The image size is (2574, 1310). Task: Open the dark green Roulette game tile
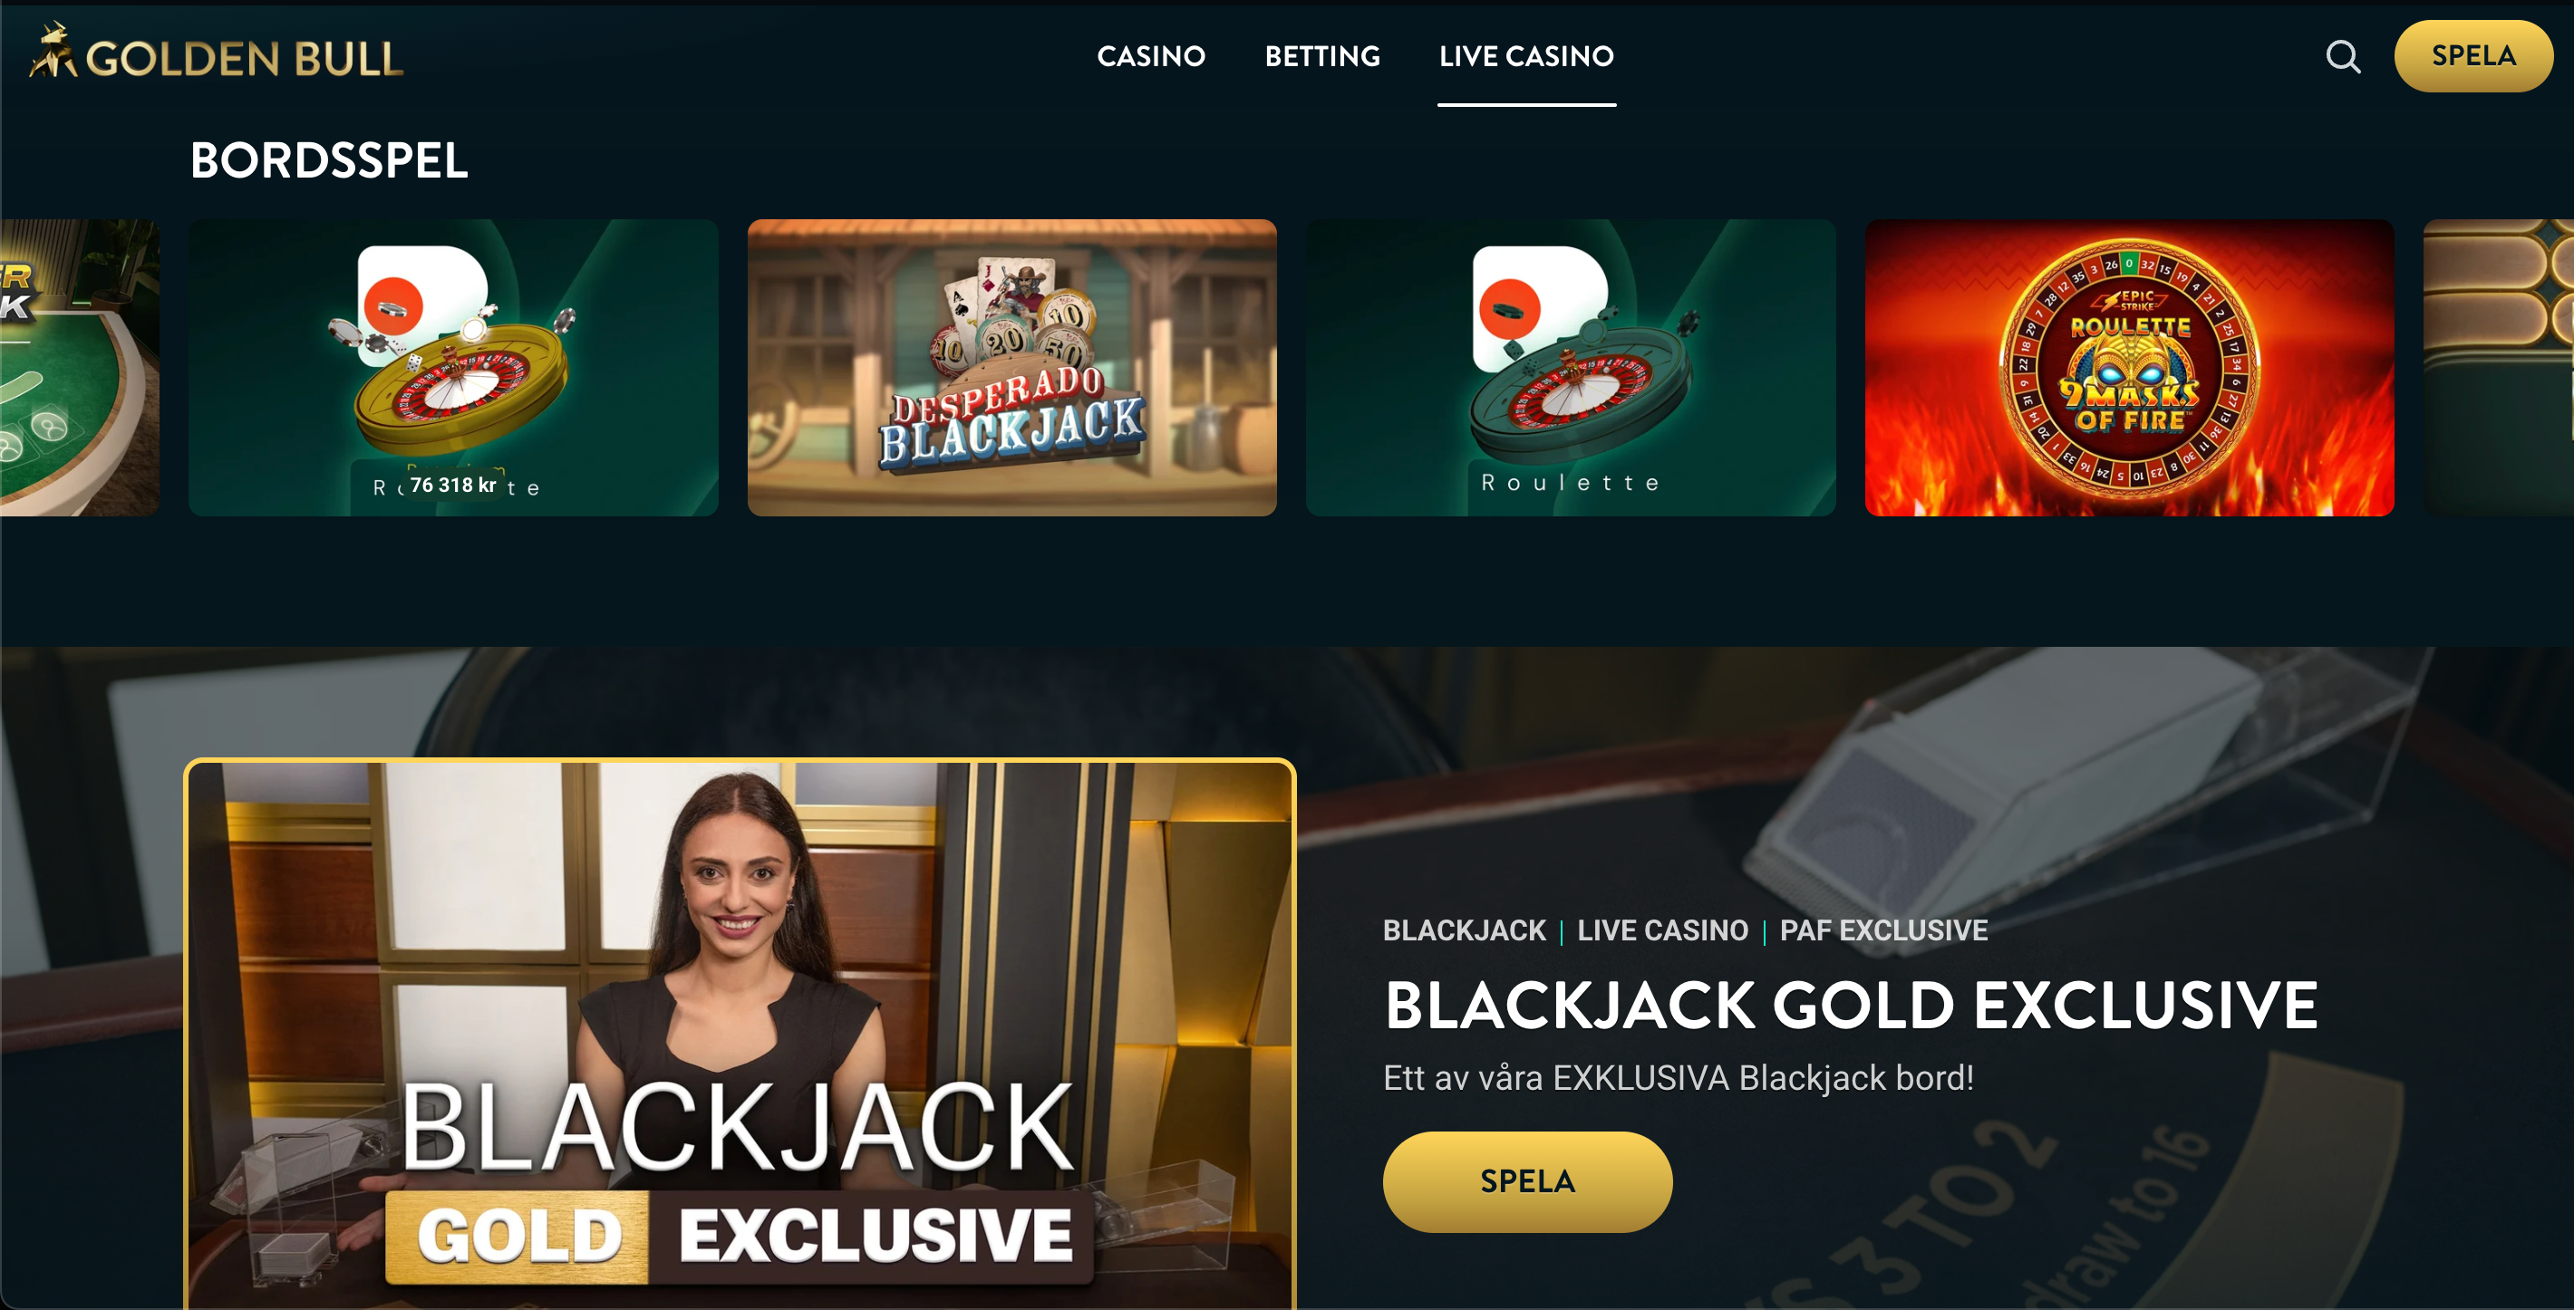click(x=1570, y=368)
